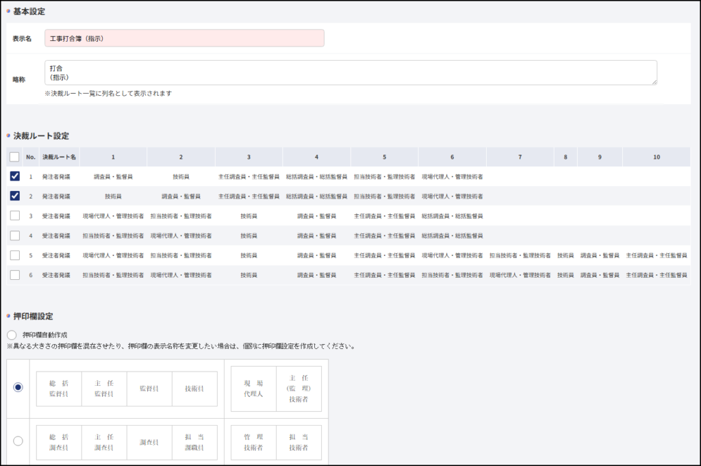This screenshot has height=466, width=701.
Task: Click 調査員・監督員 in row 1 column 1
Action: coord(113,177)
